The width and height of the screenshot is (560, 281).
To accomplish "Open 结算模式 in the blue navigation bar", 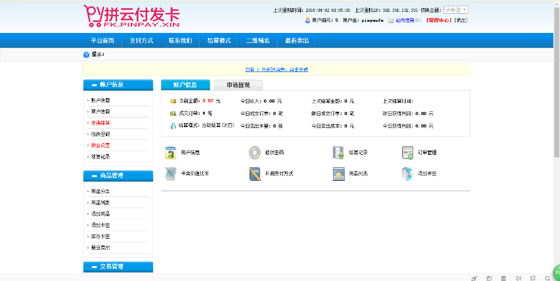I will pyautogui.click(x=219, y=40).
